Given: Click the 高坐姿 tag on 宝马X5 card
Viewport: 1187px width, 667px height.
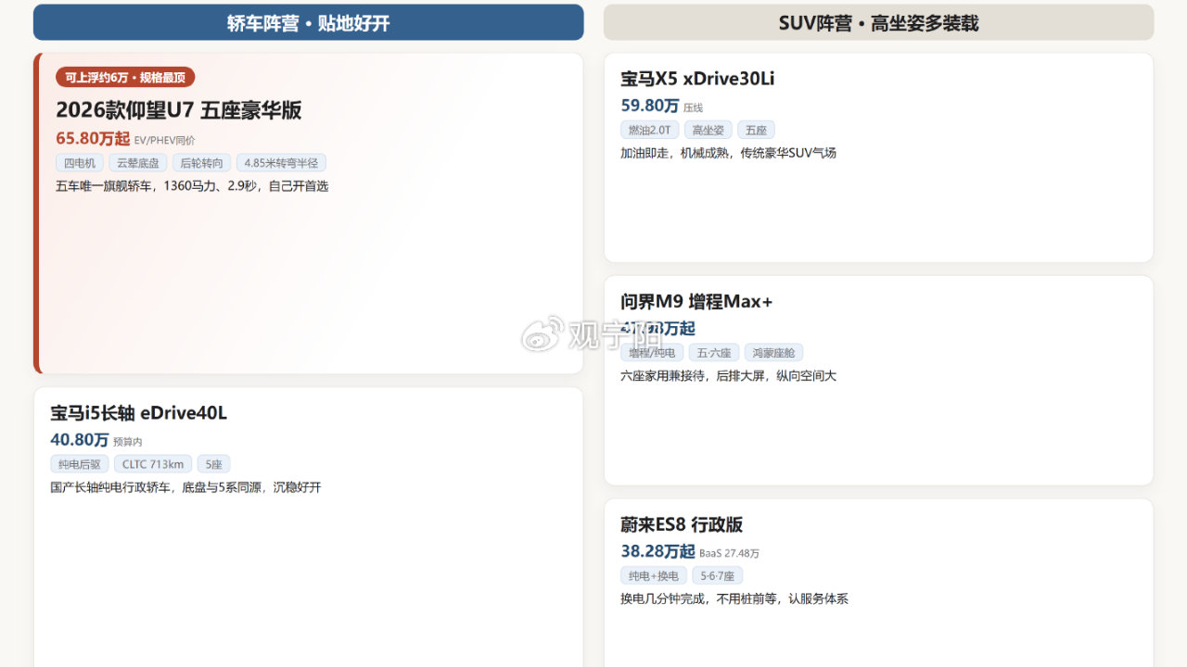Looking at the screenshot, I should (708, 130).
